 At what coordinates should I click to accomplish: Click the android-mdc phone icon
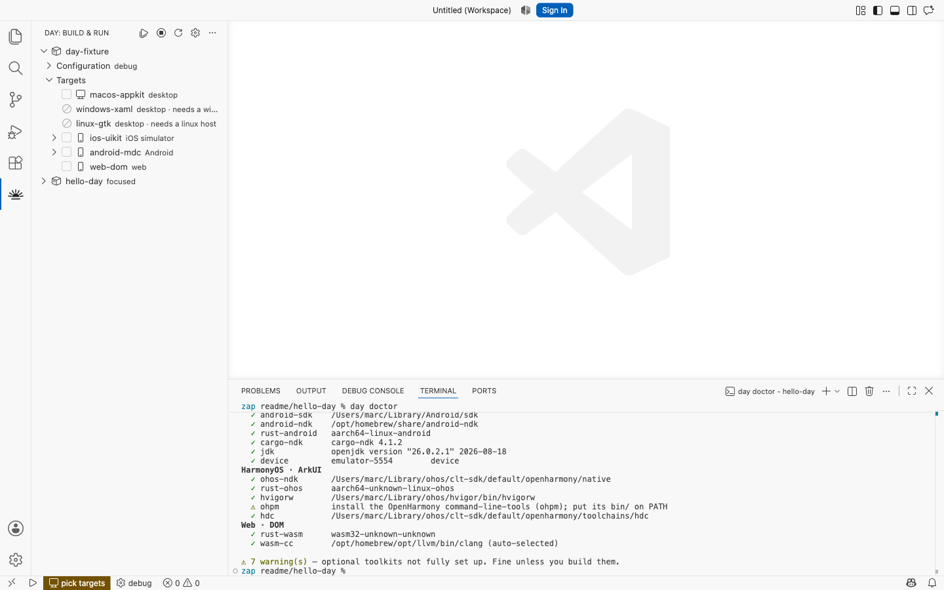[x=81, y=152]
